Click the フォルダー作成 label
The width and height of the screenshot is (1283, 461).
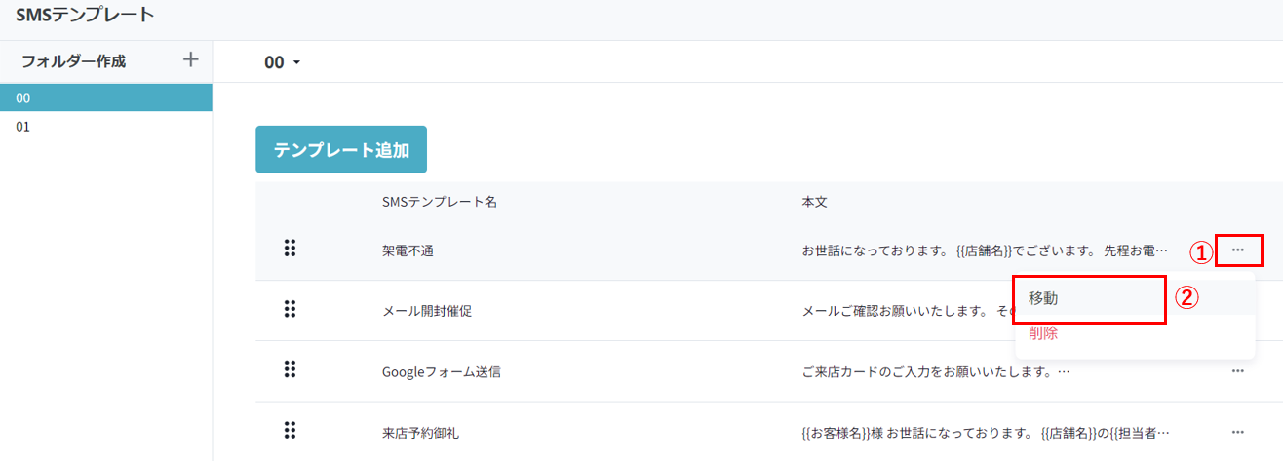pos(73,60)
